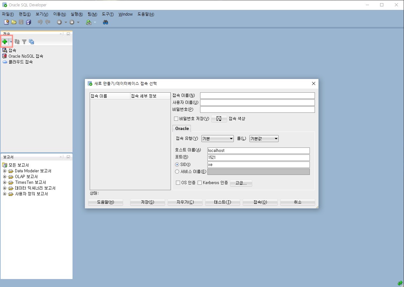Click into the 비밀번호 input field

click(257, 110)
